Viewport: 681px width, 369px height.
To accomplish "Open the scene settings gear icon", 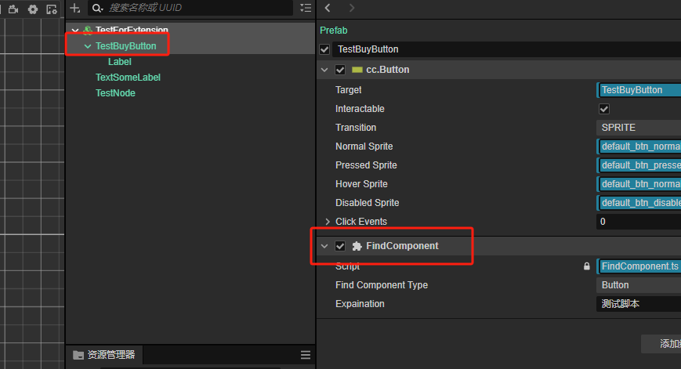I will tap(33, 9).
